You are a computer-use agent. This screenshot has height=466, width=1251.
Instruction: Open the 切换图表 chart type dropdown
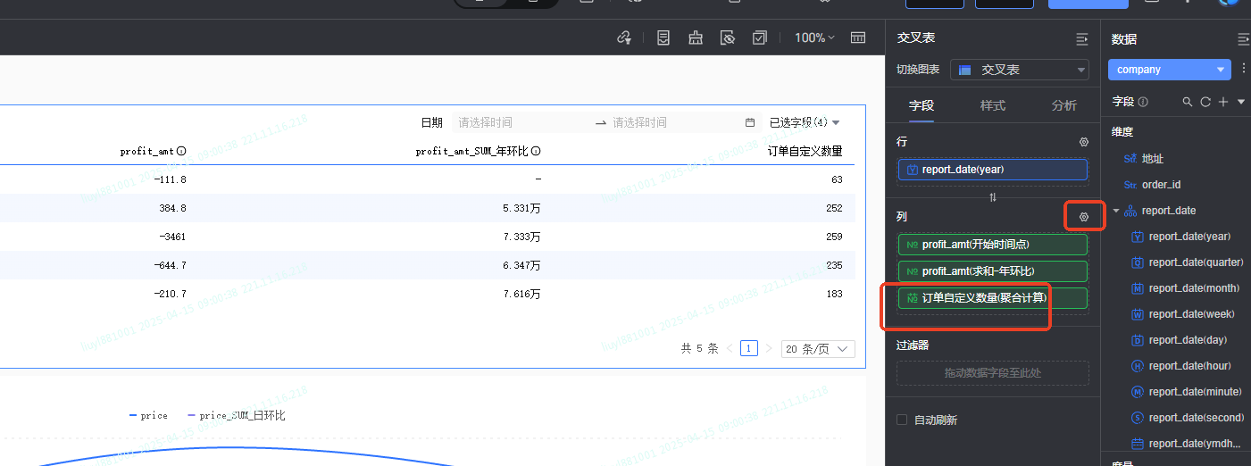pyautogui.click(x=1019, y=70)
